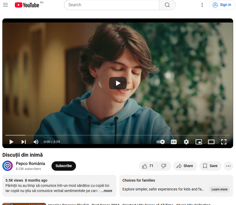Mute the video volume

36,142
